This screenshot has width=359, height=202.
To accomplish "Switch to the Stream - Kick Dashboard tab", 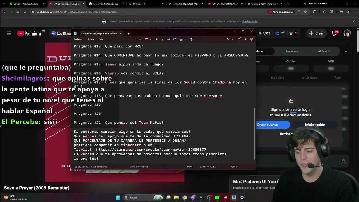I will 26,4.
